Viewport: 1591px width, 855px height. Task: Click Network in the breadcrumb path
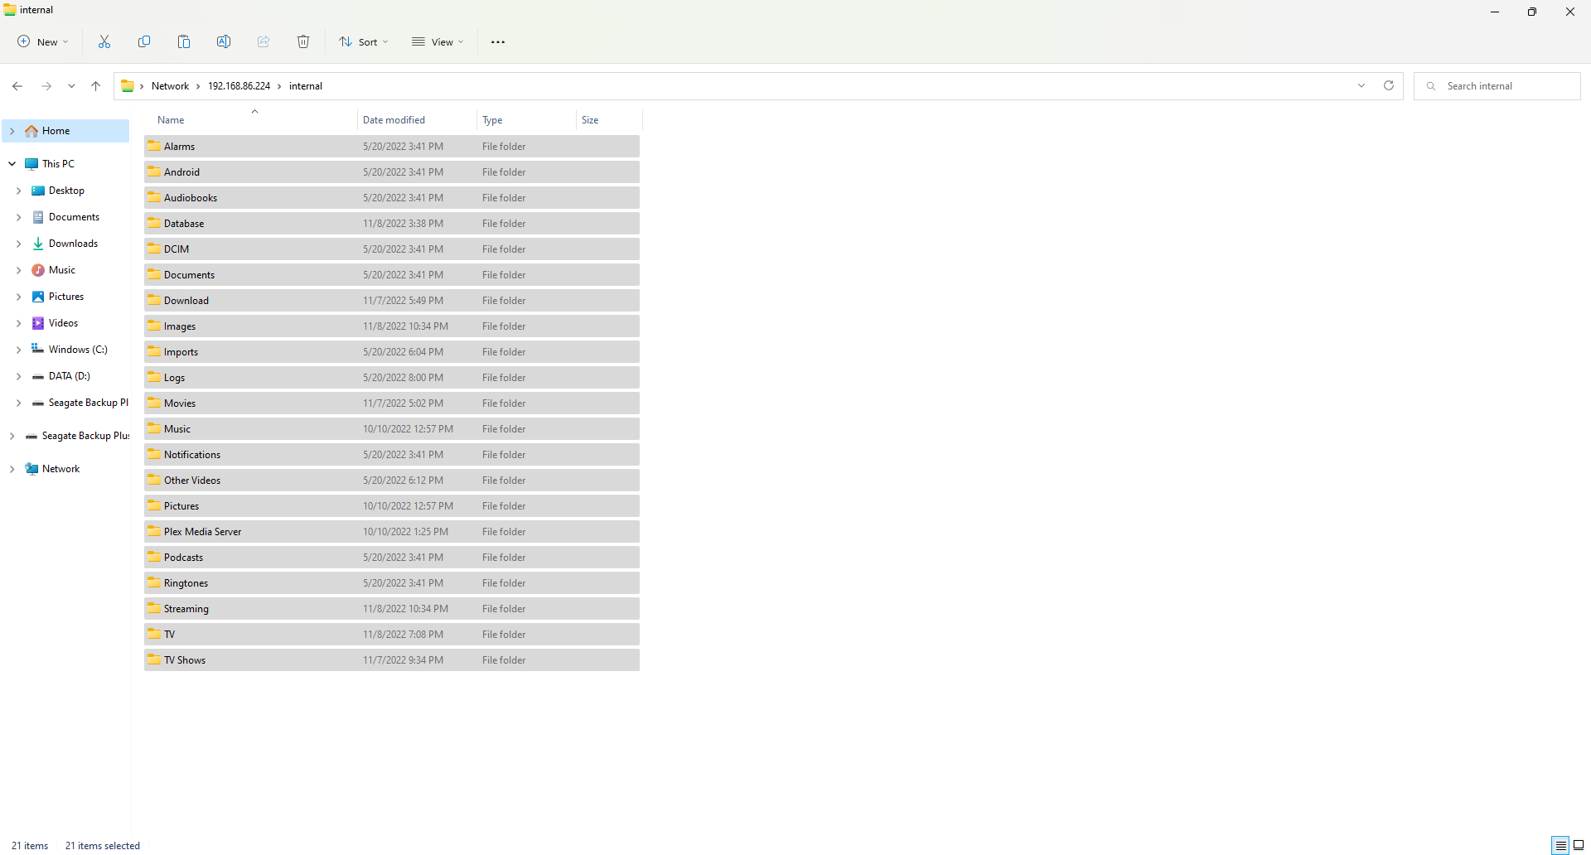(x=170, y=86)
